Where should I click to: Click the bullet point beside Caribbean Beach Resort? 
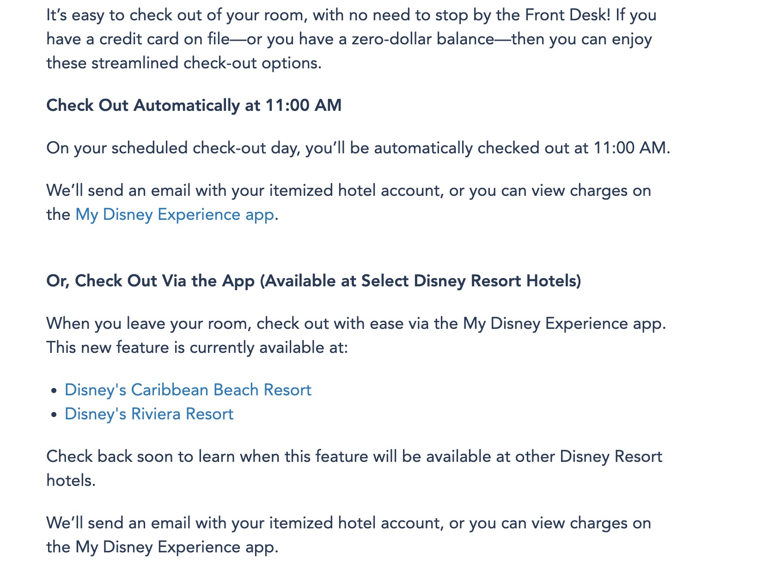point(55,391)
